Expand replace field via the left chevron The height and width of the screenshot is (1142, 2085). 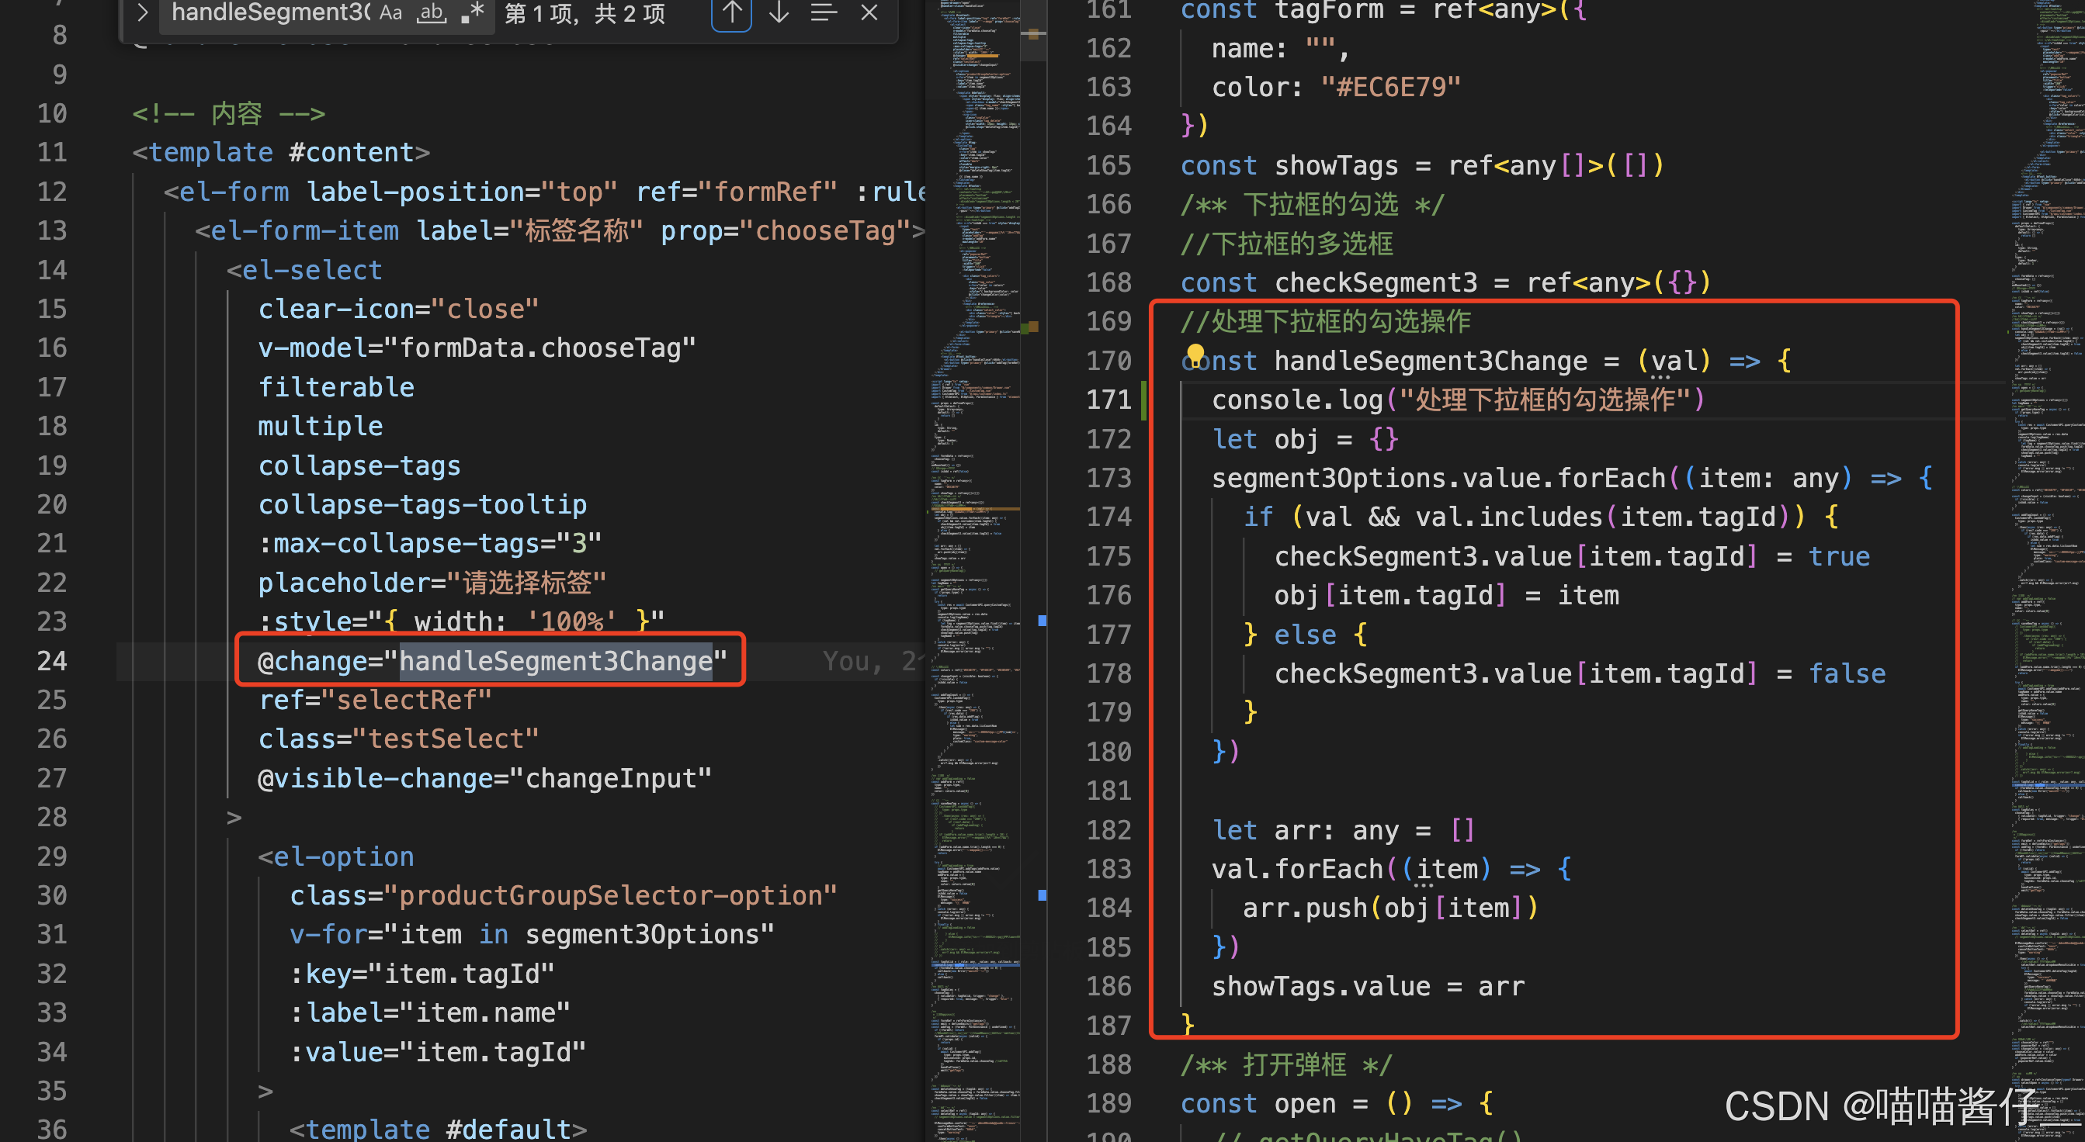pos(144,13)
